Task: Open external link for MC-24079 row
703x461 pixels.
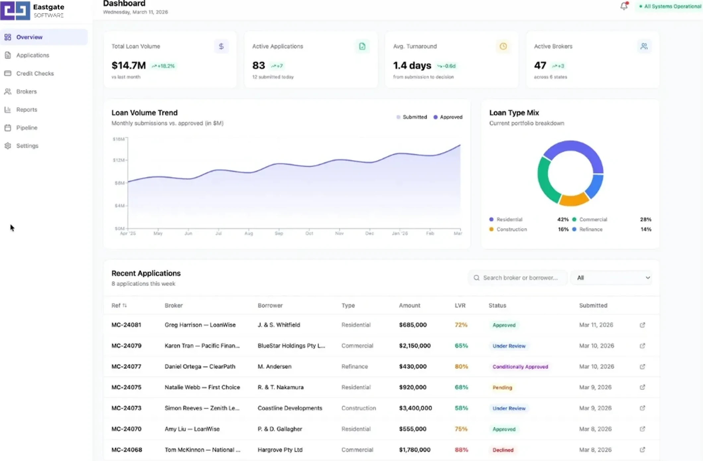Action: [x=642, y=346]
